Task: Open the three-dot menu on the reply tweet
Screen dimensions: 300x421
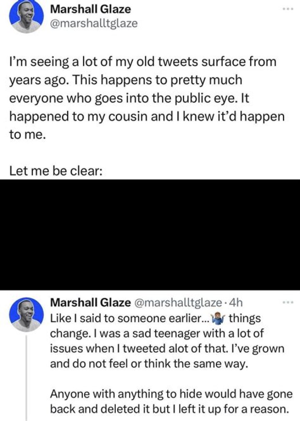Action: click(288, 303)
